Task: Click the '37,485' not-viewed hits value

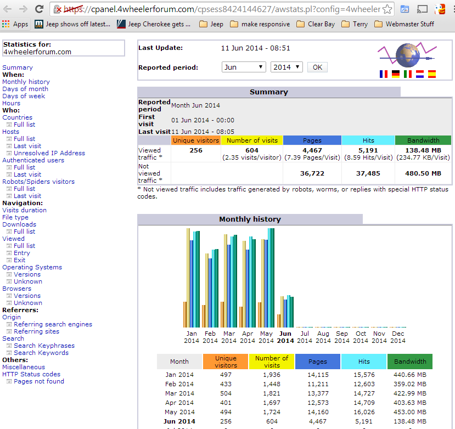Action: click(368, 173)
